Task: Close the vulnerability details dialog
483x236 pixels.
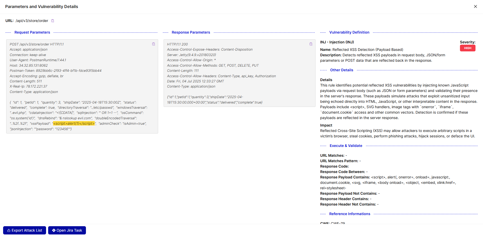Action: pyautogui.click(x=475, y=6)
